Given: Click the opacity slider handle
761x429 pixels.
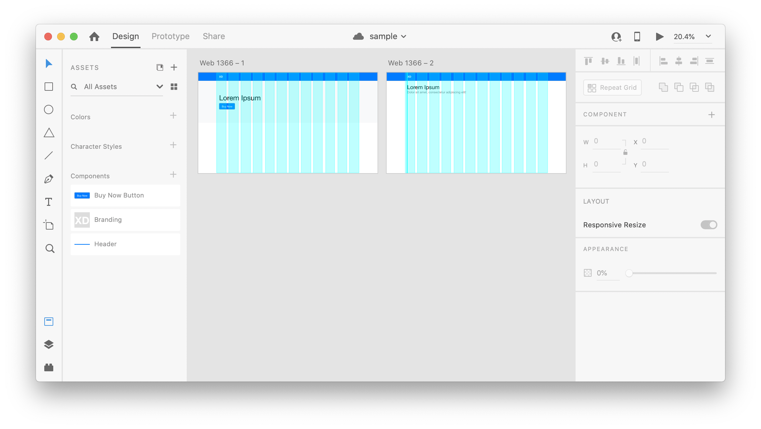Looking at the screenshot, I should 629,273.
